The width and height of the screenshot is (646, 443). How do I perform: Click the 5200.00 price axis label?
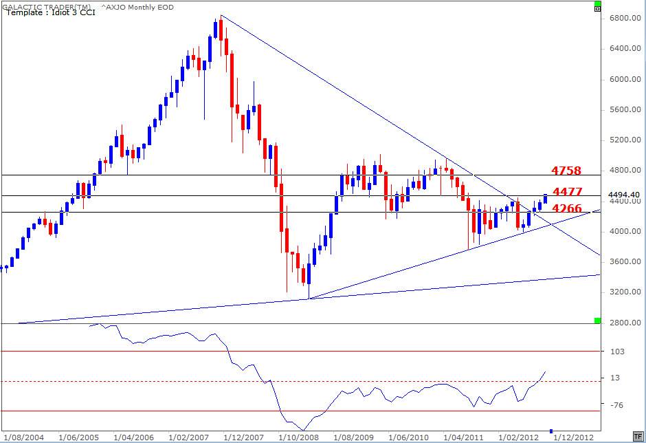[x=625, y=140]
